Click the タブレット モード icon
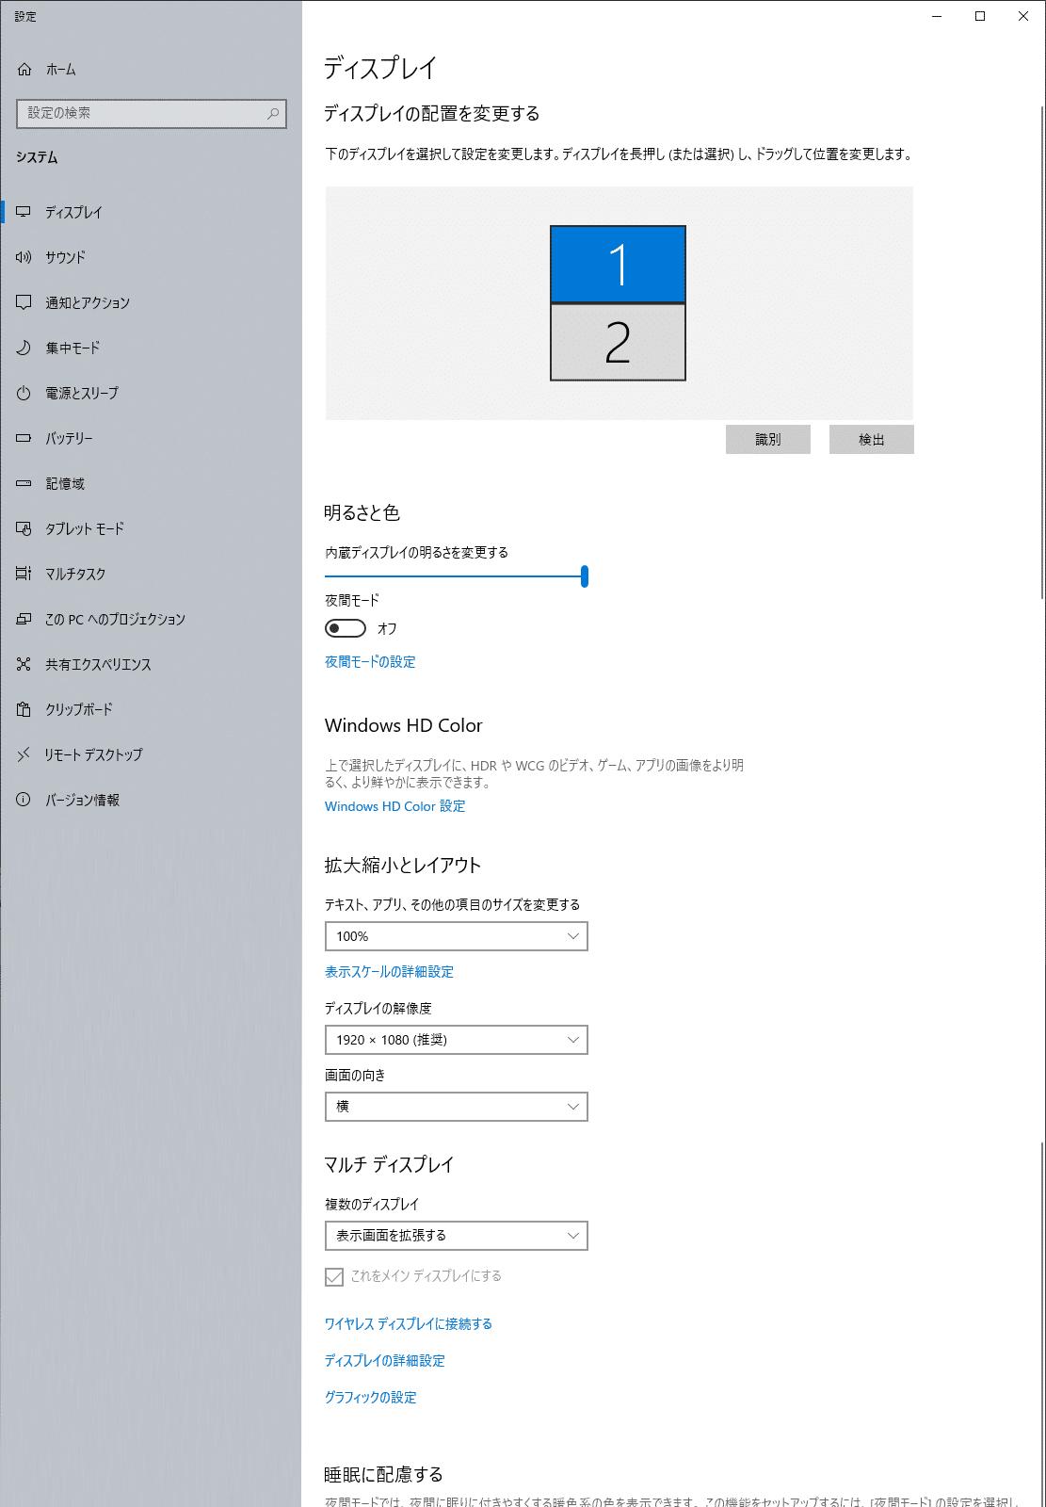This screenshot has height=1507, width=1046. 24,528
